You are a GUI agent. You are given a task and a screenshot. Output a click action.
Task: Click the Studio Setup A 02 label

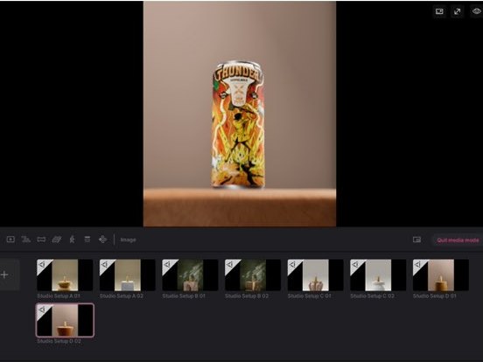point(122,296)
